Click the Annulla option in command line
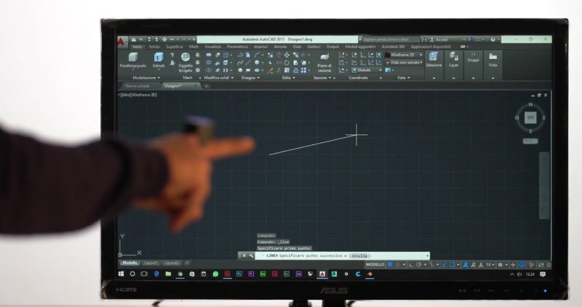Screen dimensions: 582x307 [359, 255]
